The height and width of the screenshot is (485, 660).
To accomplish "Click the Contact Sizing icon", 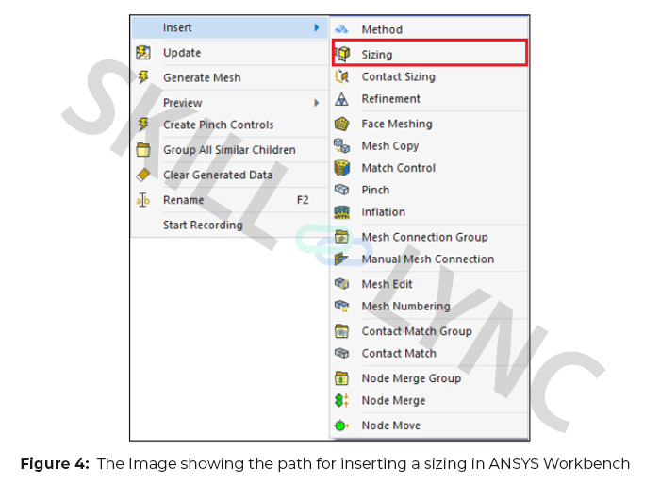I will click(341, 76).
